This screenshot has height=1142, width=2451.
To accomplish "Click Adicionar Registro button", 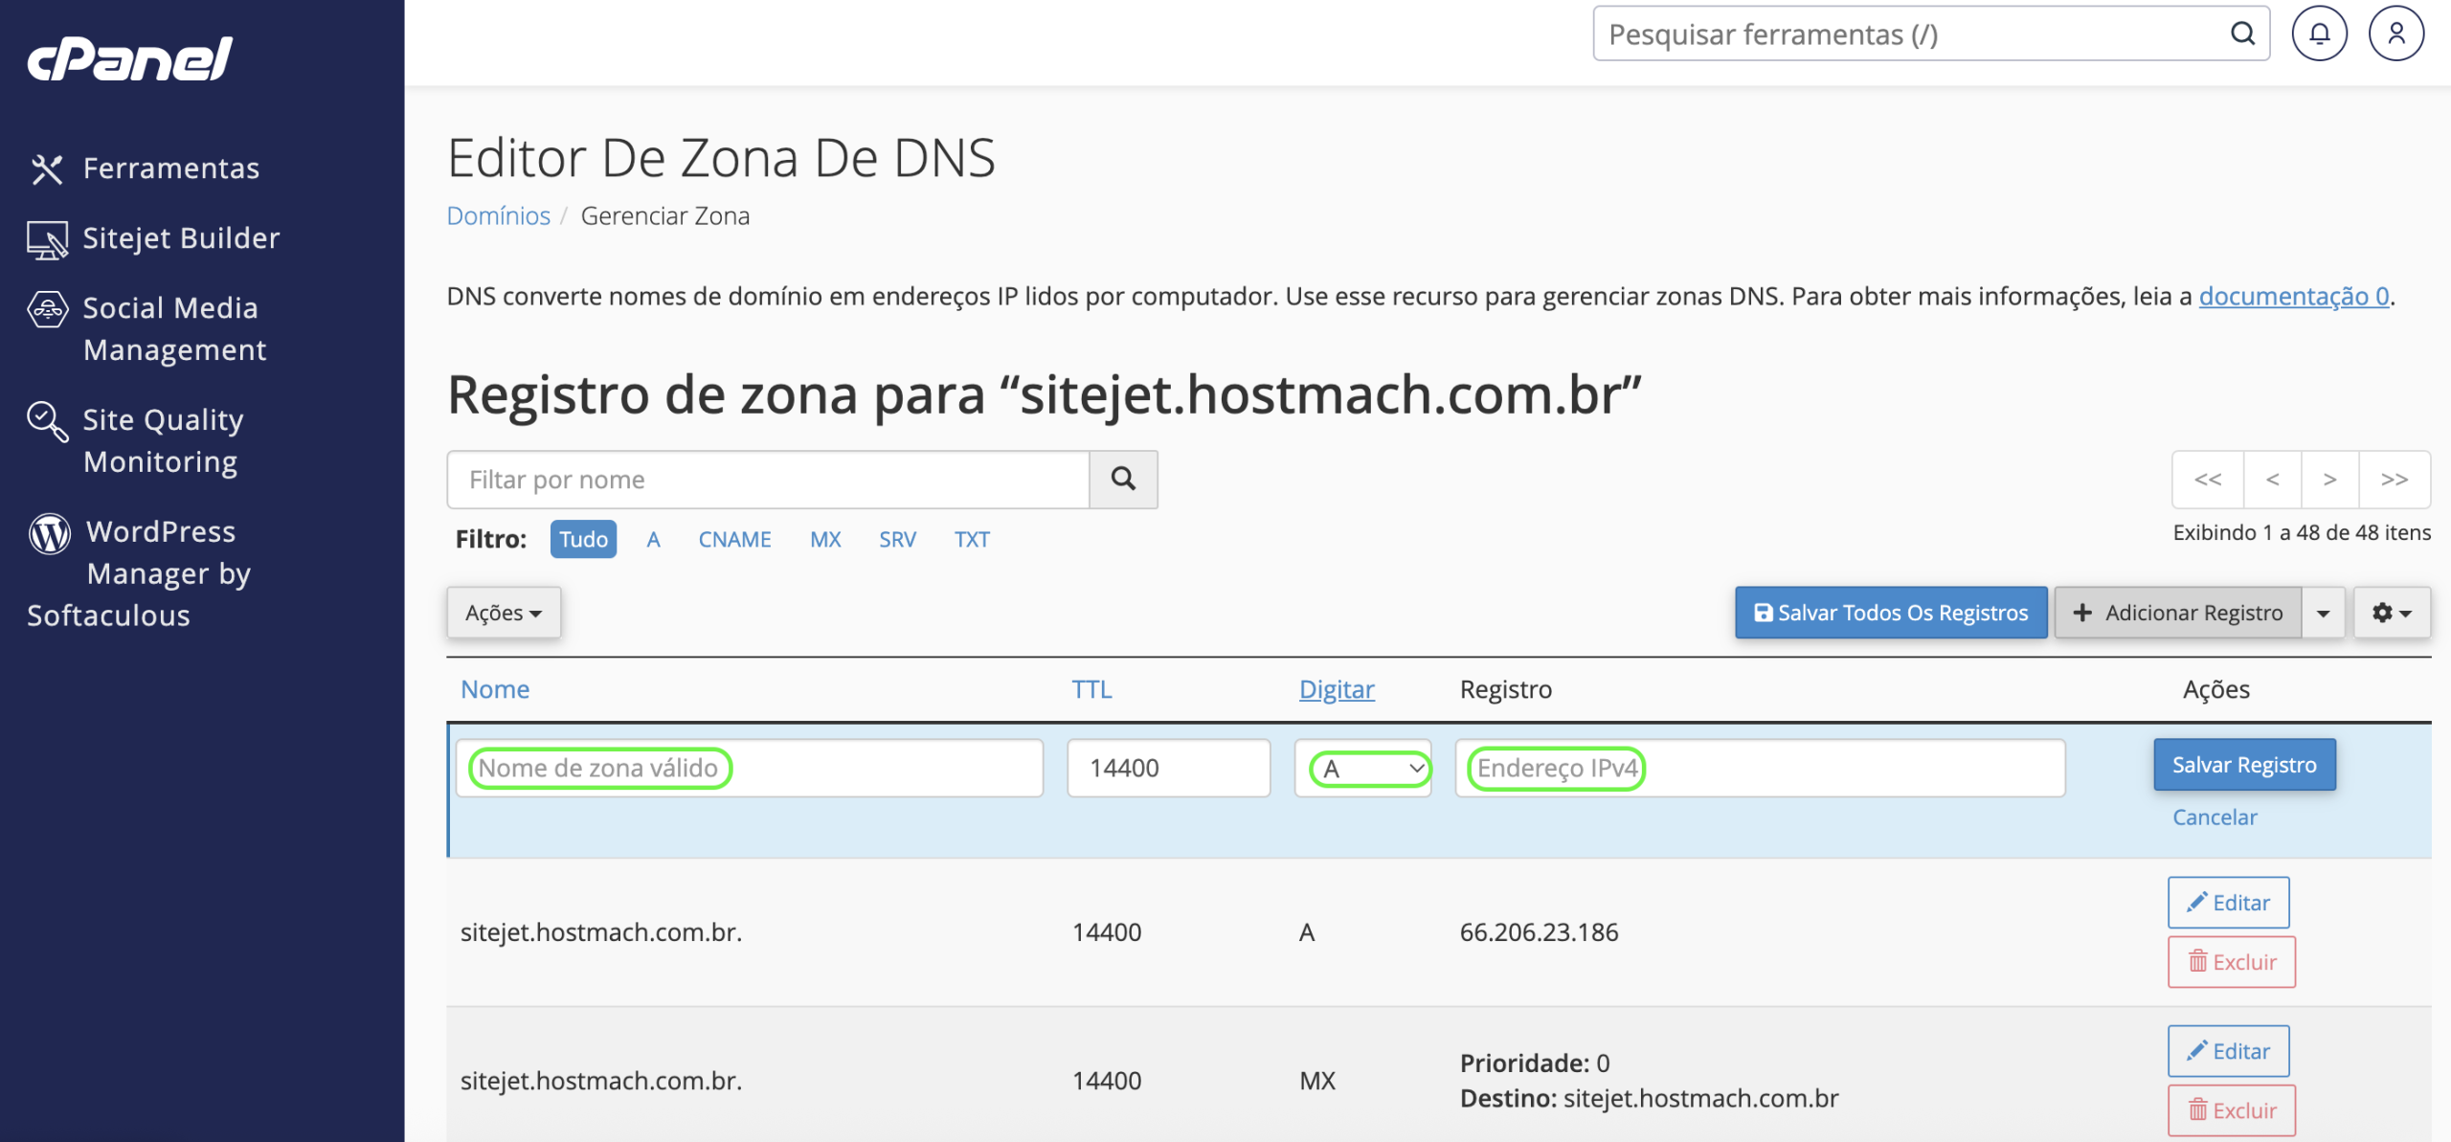I will pos(2177,613).
